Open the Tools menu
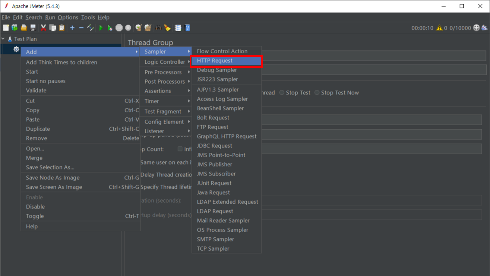 pyautogui.click(x=88, y=17)
